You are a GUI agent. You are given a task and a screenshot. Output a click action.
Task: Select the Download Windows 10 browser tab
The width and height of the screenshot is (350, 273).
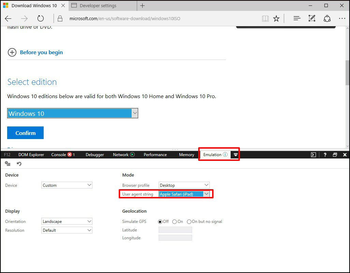click(34, 5)
